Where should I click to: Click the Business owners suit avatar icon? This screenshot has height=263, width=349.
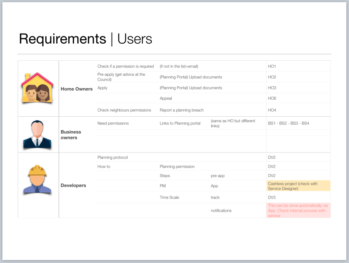(x=38, y=134)
